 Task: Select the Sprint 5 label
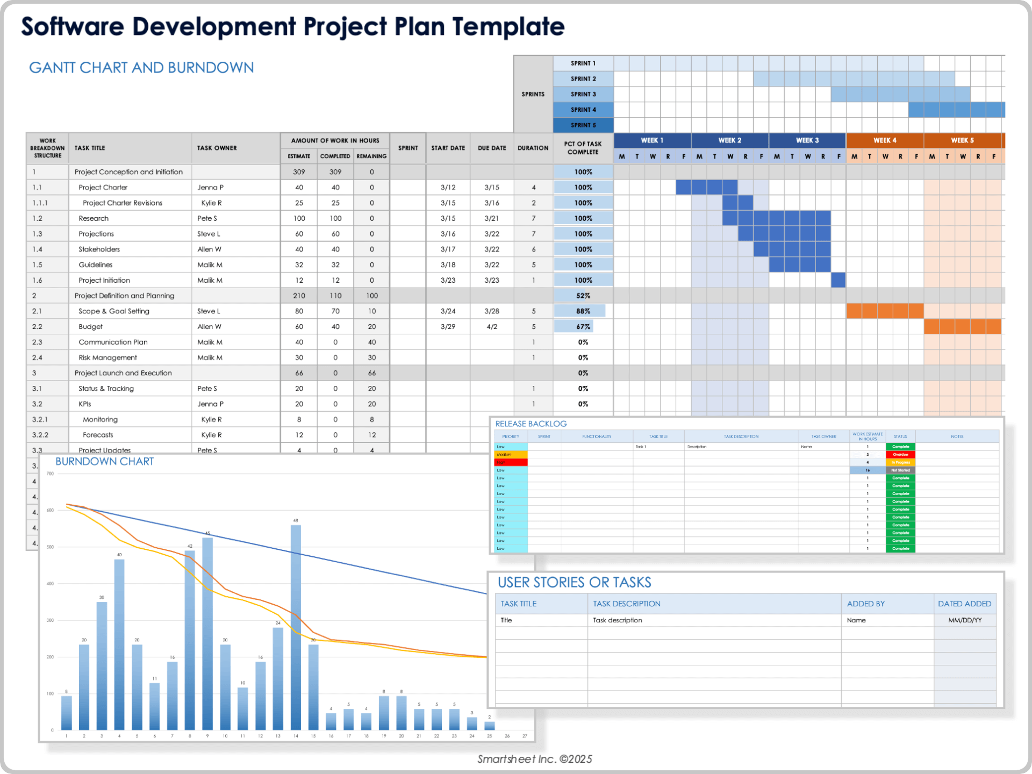583,125
